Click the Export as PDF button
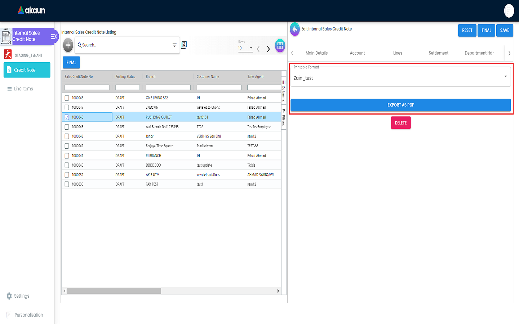Image resolution: width=519 pixels, height=324 pixels. pyautogui.click(x=400, y=105)
